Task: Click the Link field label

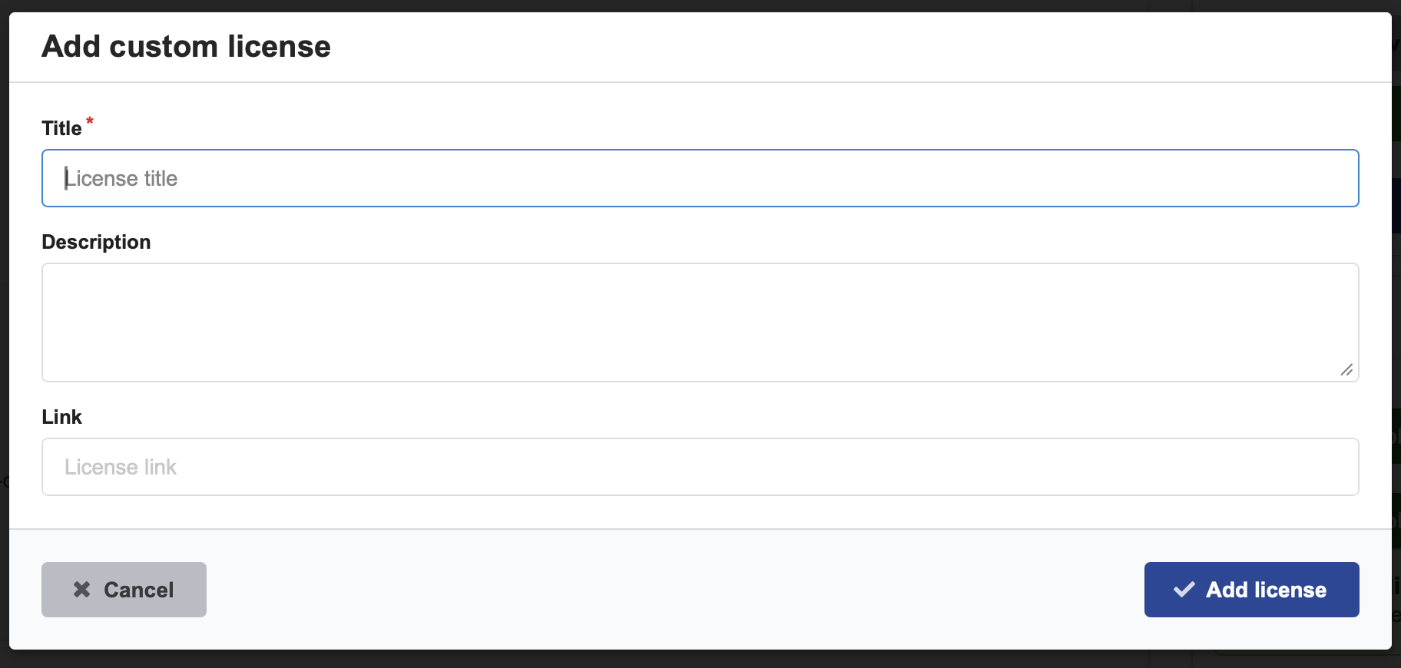Action: pyautogui.click(x=61, y=417)
